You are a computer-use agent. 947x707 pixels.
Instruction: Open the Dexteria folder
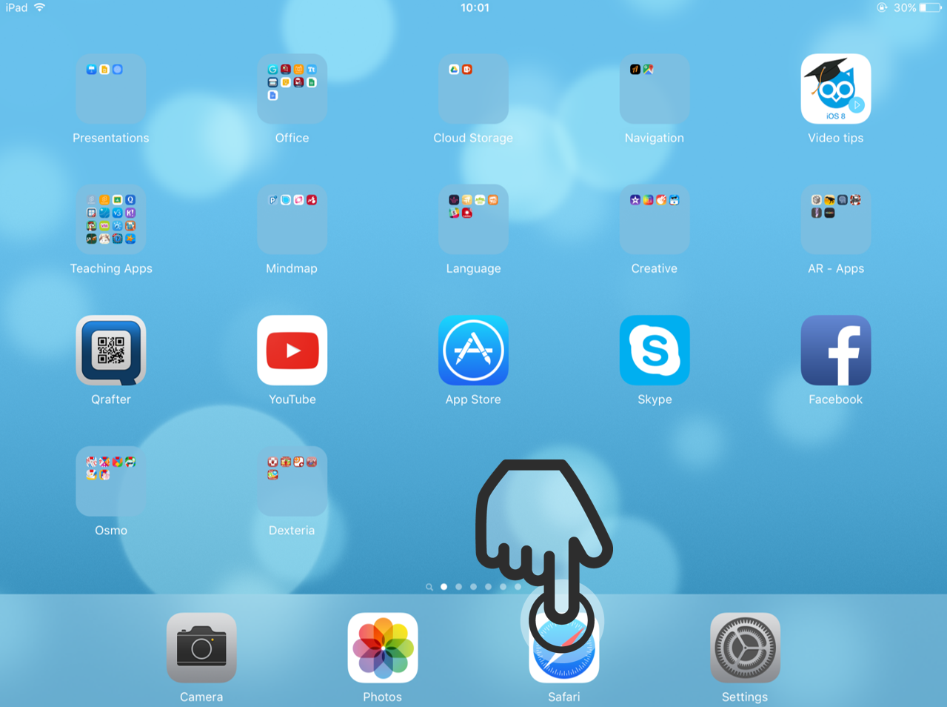click(x=292, y=481)
